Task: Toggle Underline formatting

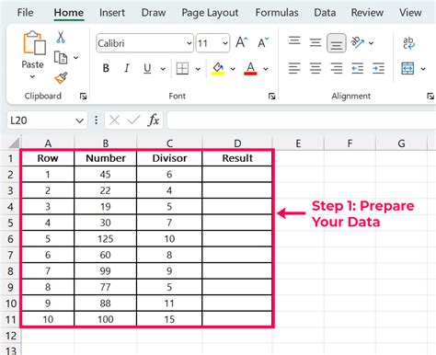Action: coord(147,68)
